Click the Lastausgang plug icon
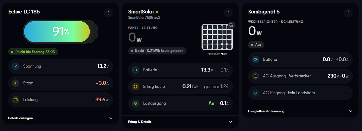The width and height of the screenshot is (362, 131). tap(136, 103)
